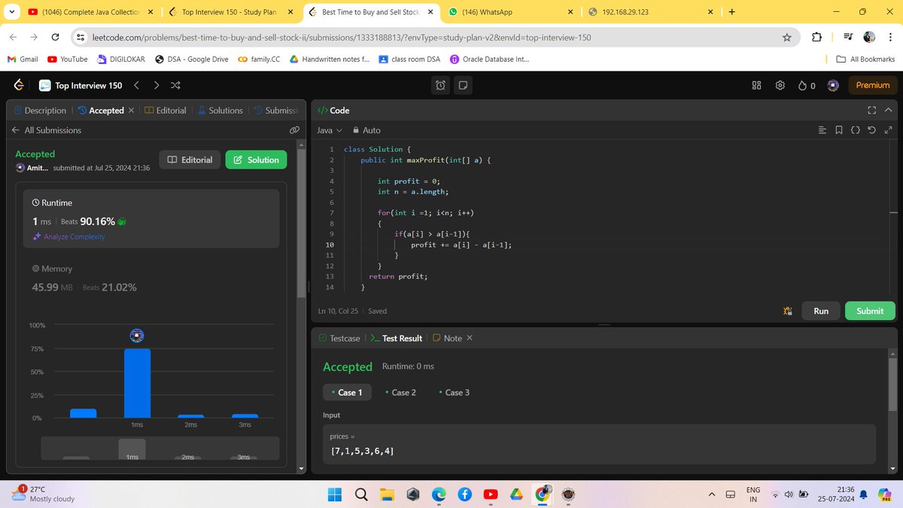Open the Windows Start menu
The width and height of the screenshot is (903, 508).
click(x=334, y=494)
